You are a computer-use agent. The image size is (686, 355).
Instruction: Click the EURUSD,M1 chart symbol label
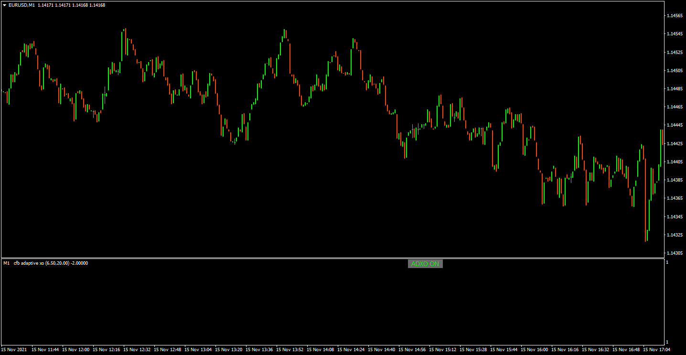tap(22, 5)
